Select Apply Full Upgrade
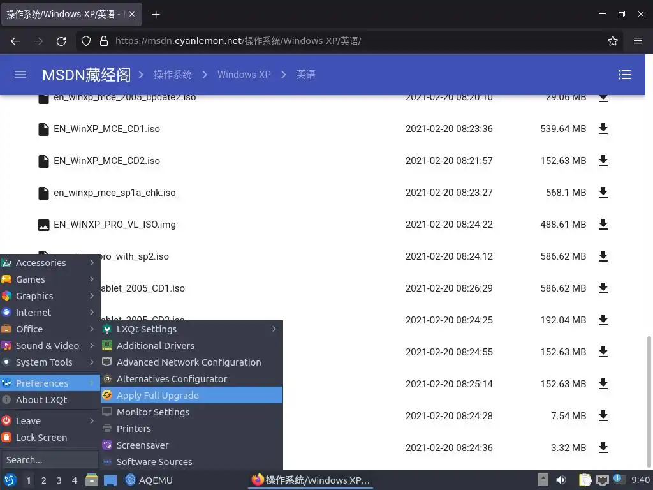Viewport: 653px width, 490px height. pyautogui.click(x=191, y=396)
